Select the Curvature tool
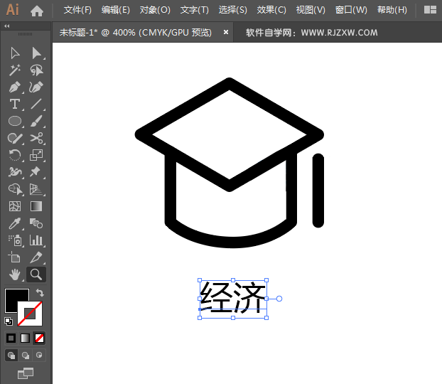Viewport: 442px width, 384px height. [x=36, y=87]
